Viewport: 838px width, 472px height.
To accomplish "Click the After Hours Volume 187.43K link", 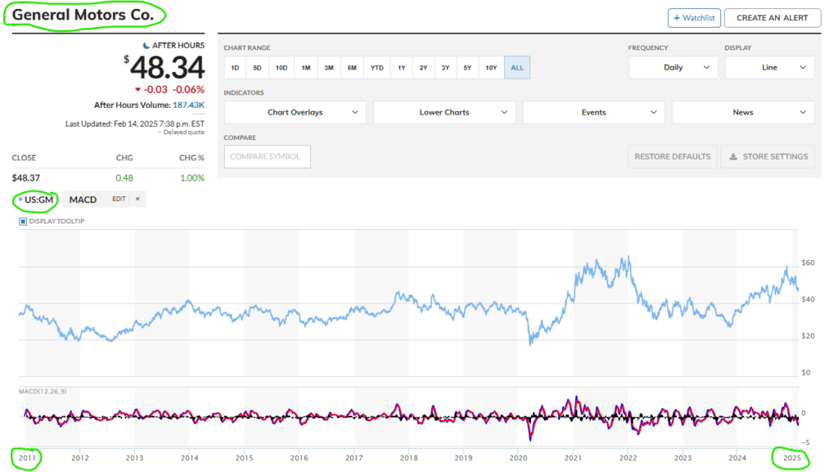I will [x=188, y=106].
